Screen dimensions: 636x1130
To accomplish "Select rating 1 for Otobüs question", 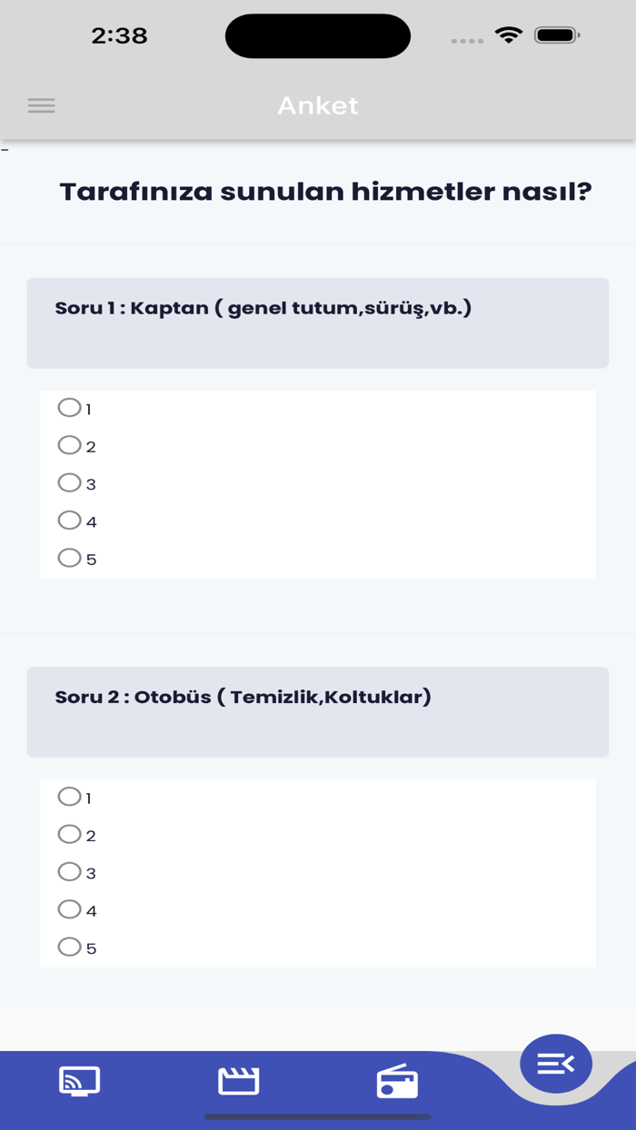I will click(x=69, y=797).
